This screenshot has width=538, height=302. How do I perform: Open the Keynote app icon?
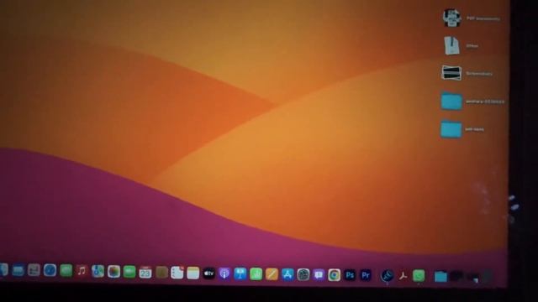(240, 273)
